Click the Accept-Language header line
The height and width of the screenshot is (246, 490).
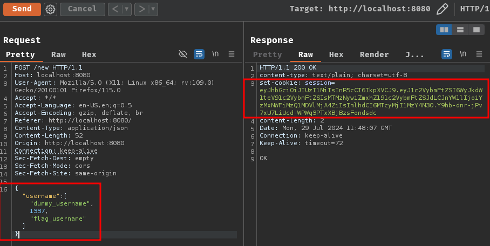click(x=73, y=105)
